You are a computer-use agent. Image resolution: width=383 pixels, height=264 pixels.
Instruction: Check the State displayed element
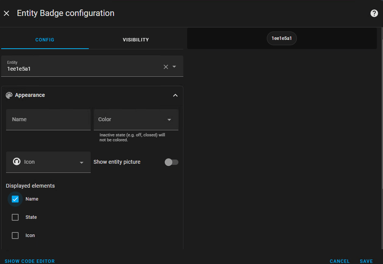(x=15, y=217)
